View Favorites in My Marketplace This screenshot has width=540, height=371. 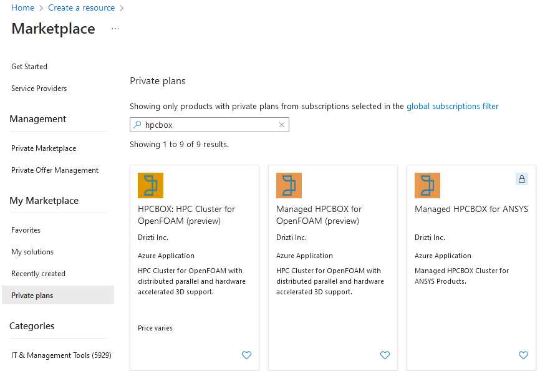(x=26, y=229)
